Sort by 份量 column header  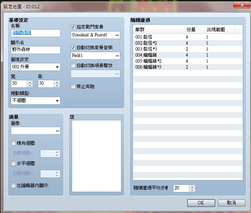[x=194, y=30]
